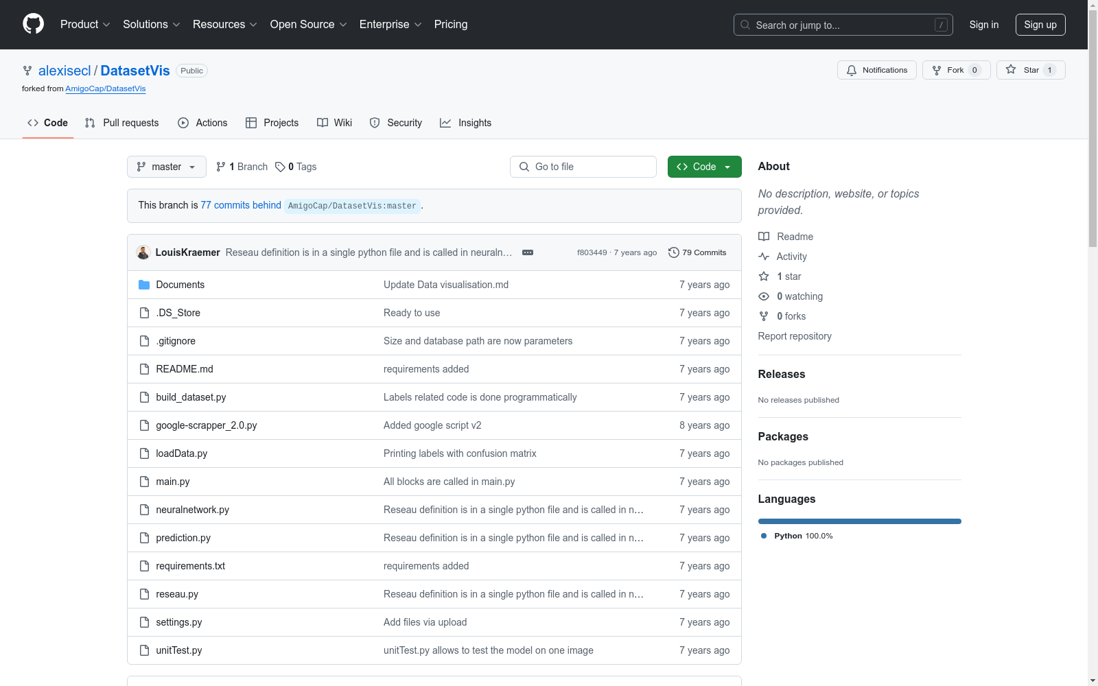Switch to the Actions tab
The width and height of the screenshot is (1098, 686).
pyautogui.click(x=202, y=123)
